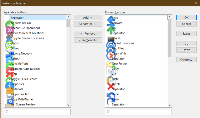Click the New Folder icon in Current buttons
Image resolution: width=200 pixels, height=118 pixels.
point(110,65)
